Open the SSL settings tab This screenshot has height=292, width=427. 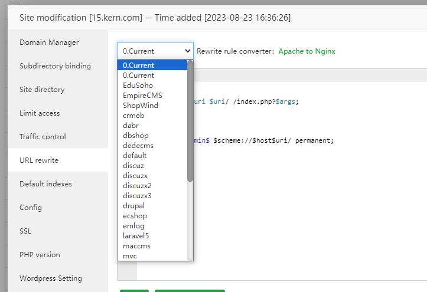pyautogui.click(x=25, y=231)
